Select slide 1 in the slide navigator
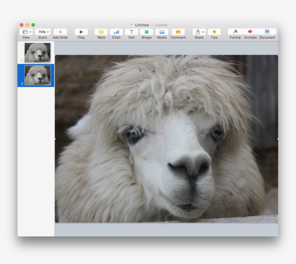 (38, 52)
